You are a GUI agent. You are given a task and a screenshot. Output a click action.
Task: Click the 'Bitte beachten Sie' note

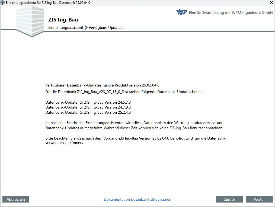click(x=135, y=140)
